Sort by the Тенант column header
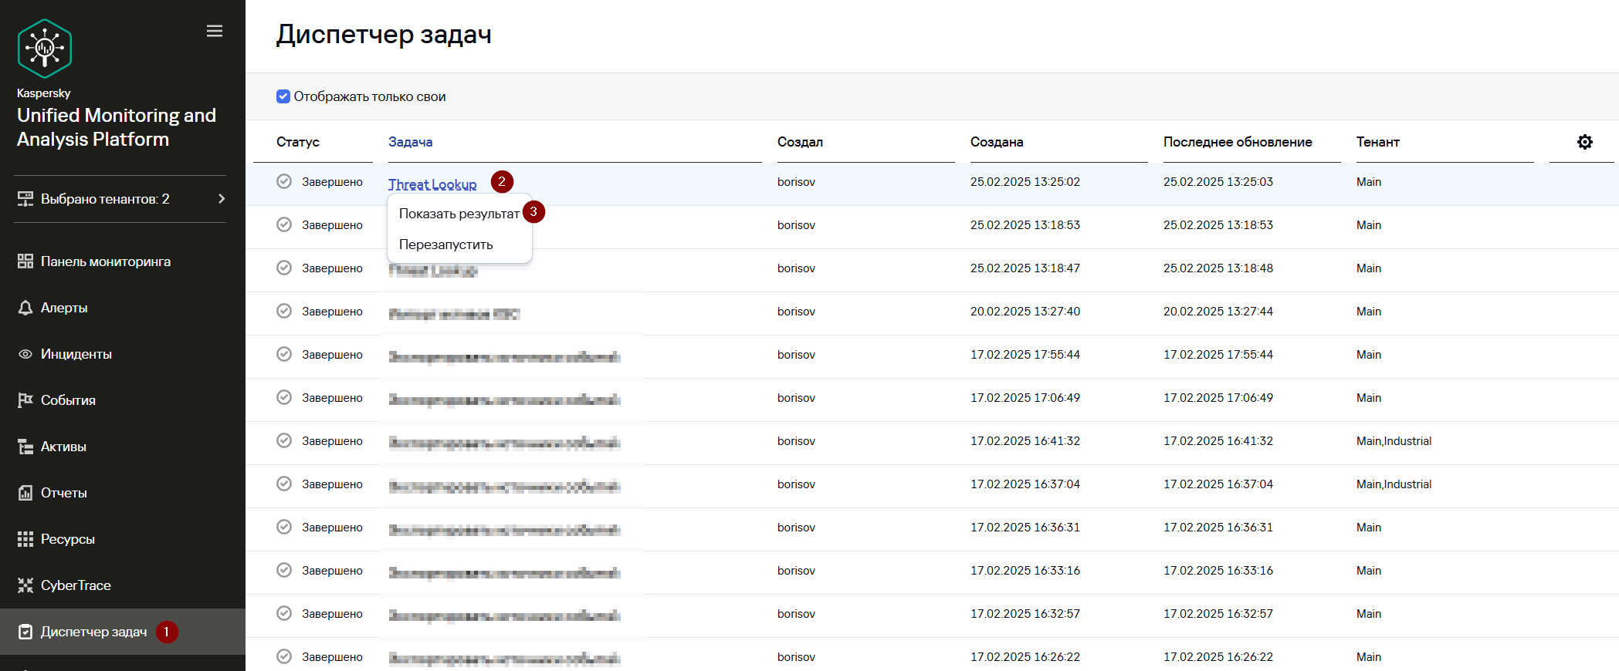Screen dimensions: 1619x671 point(1378,142)
